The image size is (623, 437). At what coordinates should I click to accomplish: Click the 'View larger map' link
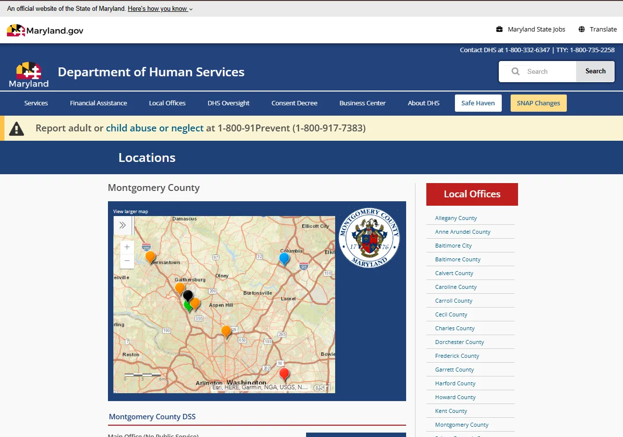pos(131,212)
